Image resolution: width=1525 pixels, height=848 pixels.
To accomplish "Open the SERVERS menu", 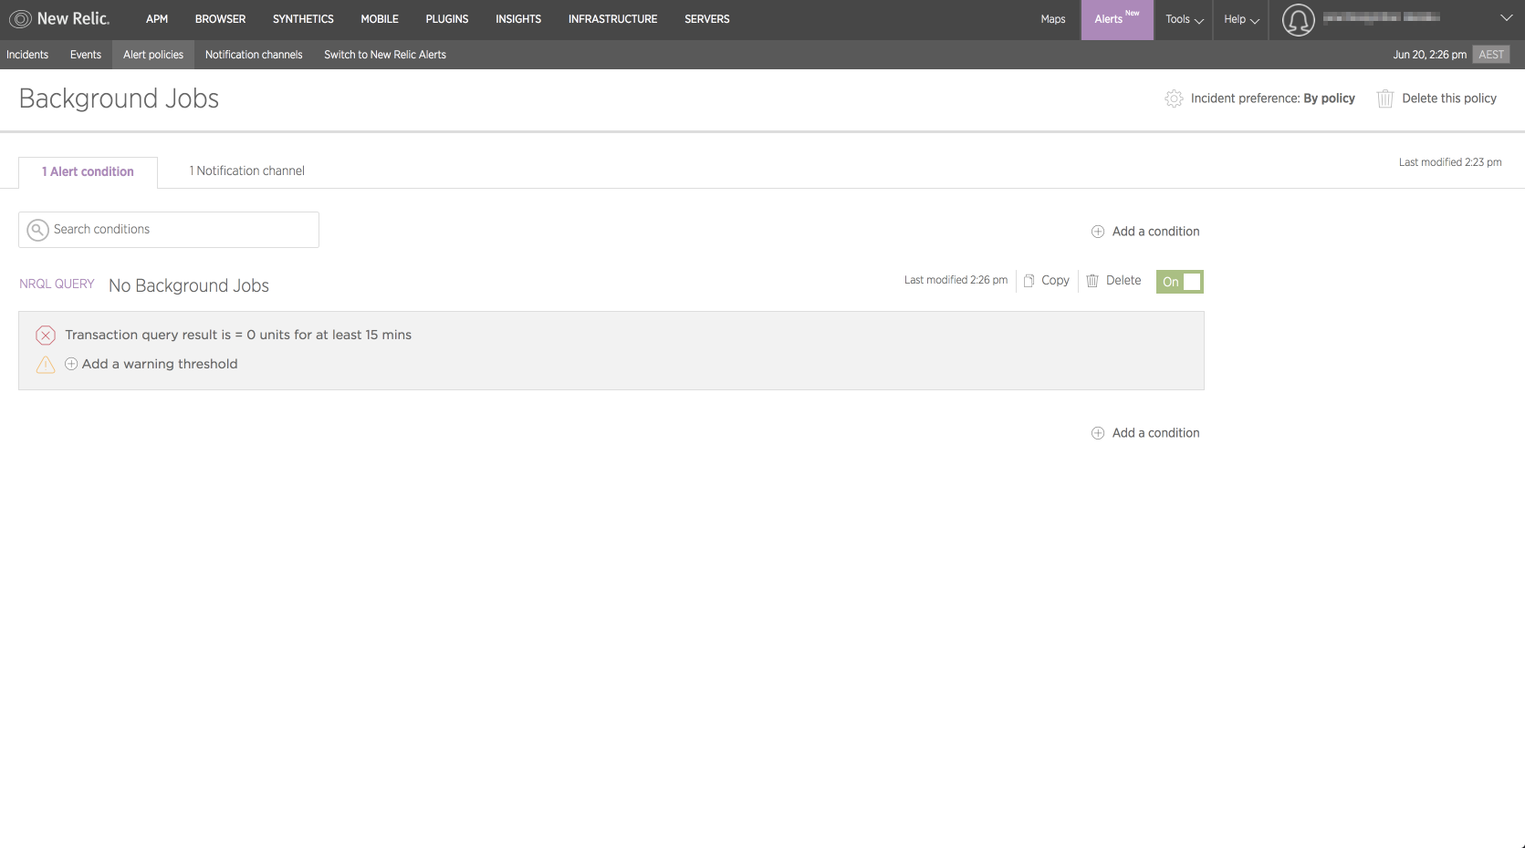I will tap(707, 19).
